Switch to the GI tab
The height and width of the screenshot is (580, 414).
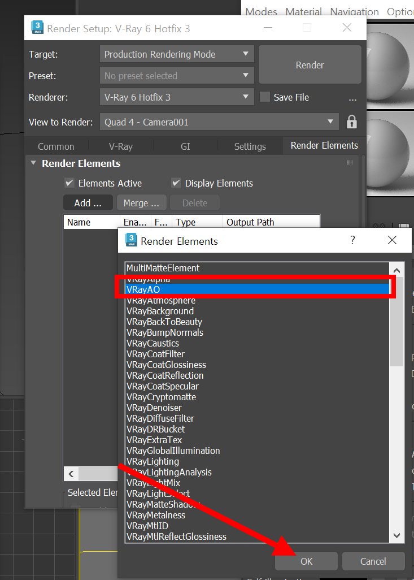coord(186,146)
